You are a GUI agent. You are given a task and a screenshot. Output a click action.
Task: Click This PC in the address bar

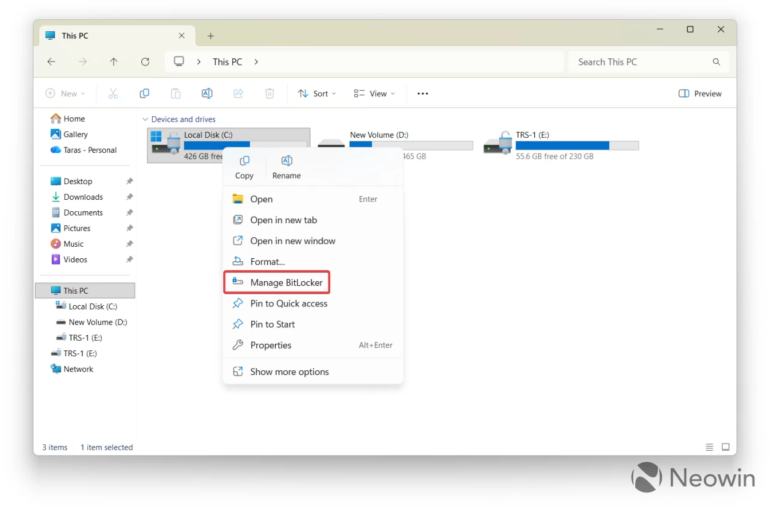(227, 62)
